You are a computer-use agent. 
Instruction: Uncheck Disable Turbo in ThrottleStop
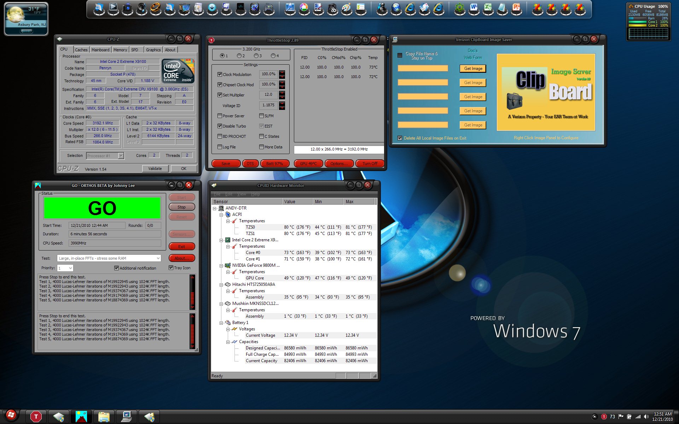[x=220, y=126]
